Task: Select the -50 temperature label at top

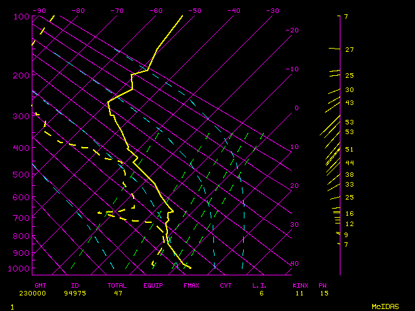Action: pyautogui.click(x=195, y=11)
